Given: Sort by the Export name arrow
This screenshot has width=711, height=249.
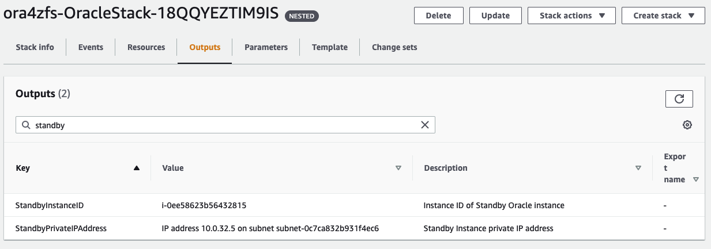Looking at the screenshot, I should [x=696, y=179].
